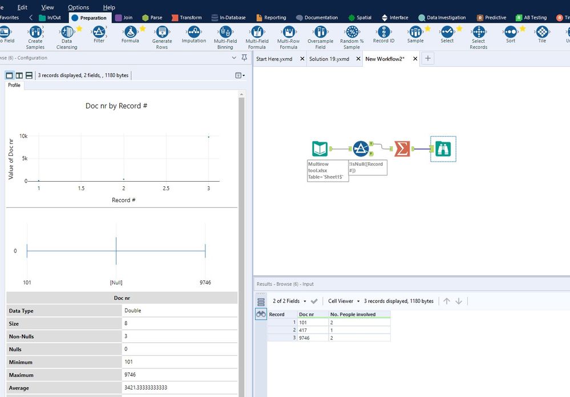The width and height of the screenshot is (570, 397).
Task: Click the No. People involved column header
Action: pos(359,314)
